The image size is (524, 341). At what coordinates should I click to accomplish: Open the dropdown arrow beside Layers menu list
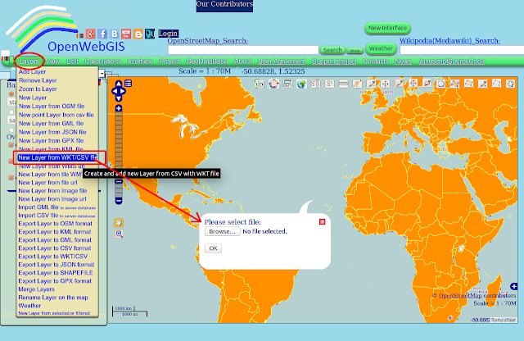[102, 74]
